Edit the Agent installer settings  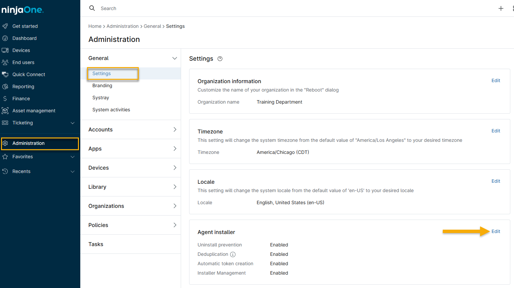pyautogui.click(x=496, y=231)
